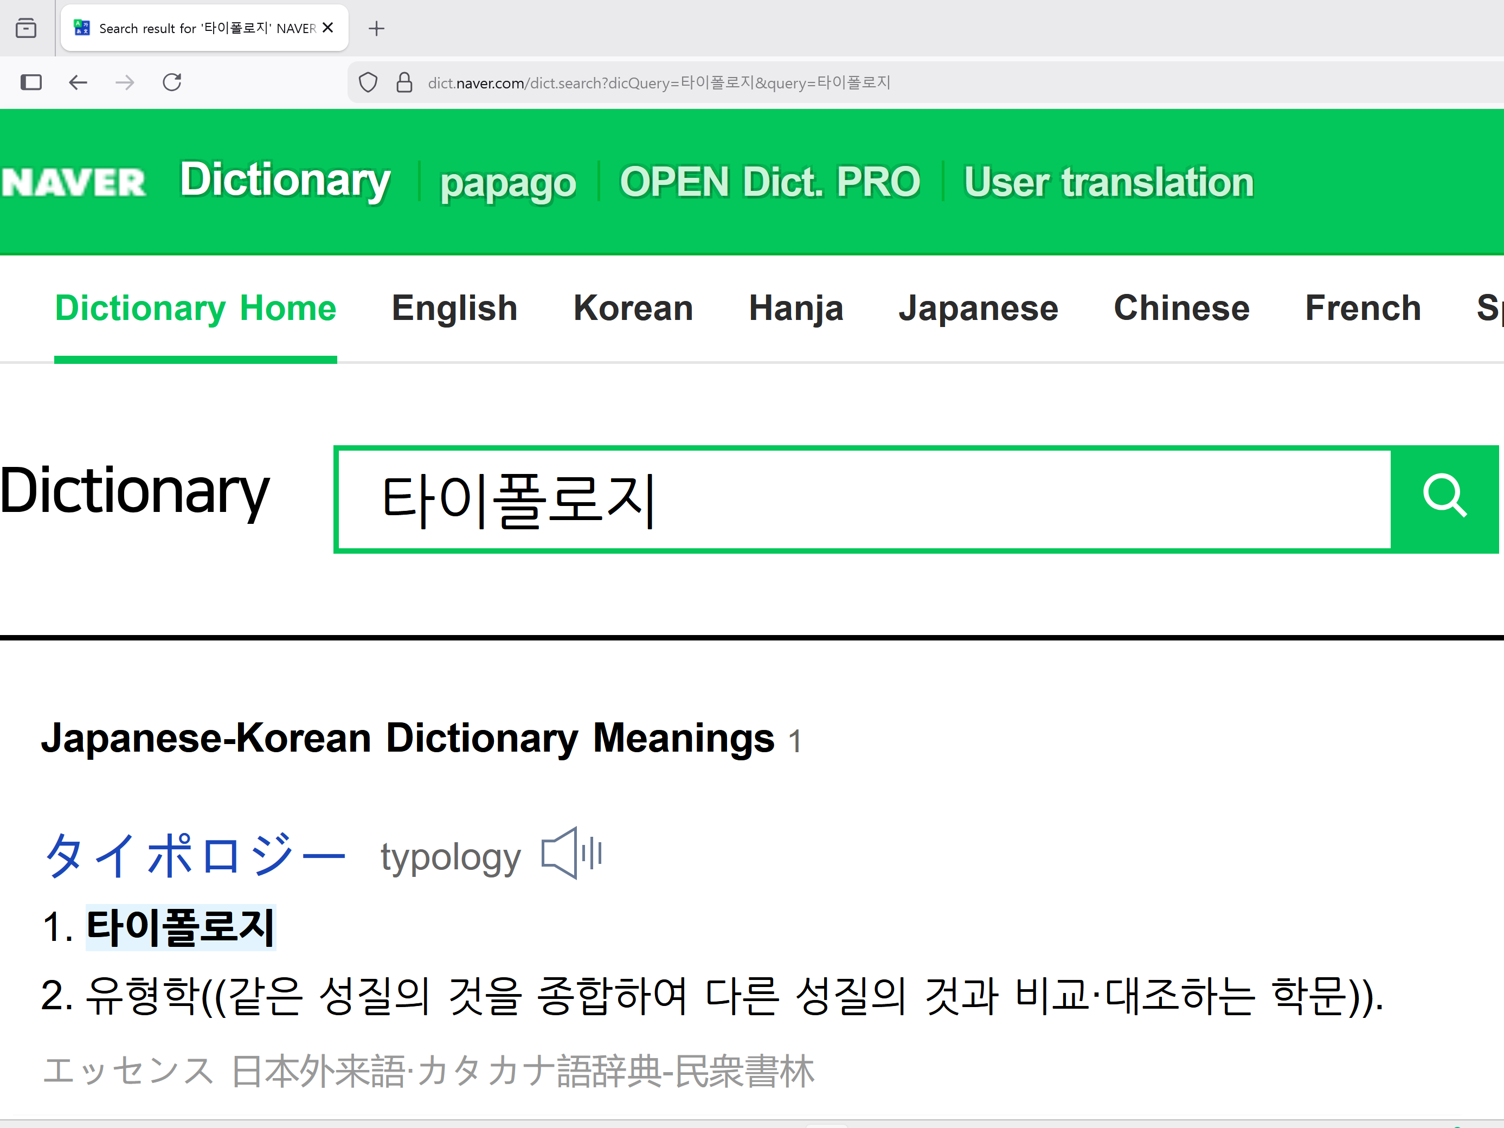Toggle the browser sidebar icon

tap(31, 82)
